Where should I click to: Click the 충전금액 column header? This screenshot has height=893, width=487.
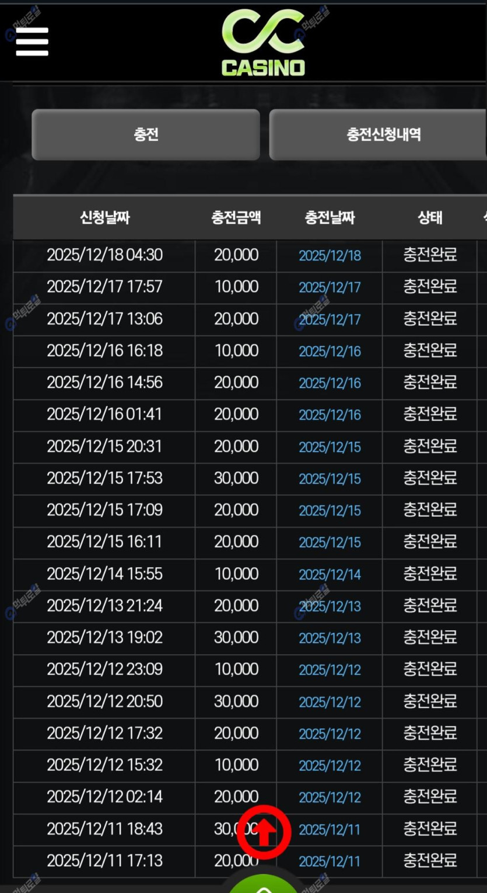click(236, 218)
